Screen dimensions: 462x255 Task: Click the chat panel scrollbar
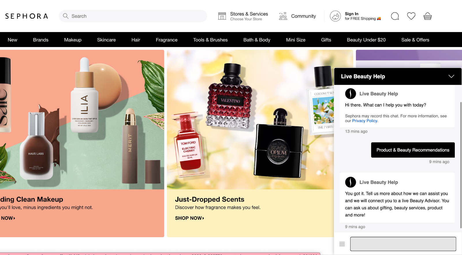click(461, 164)
